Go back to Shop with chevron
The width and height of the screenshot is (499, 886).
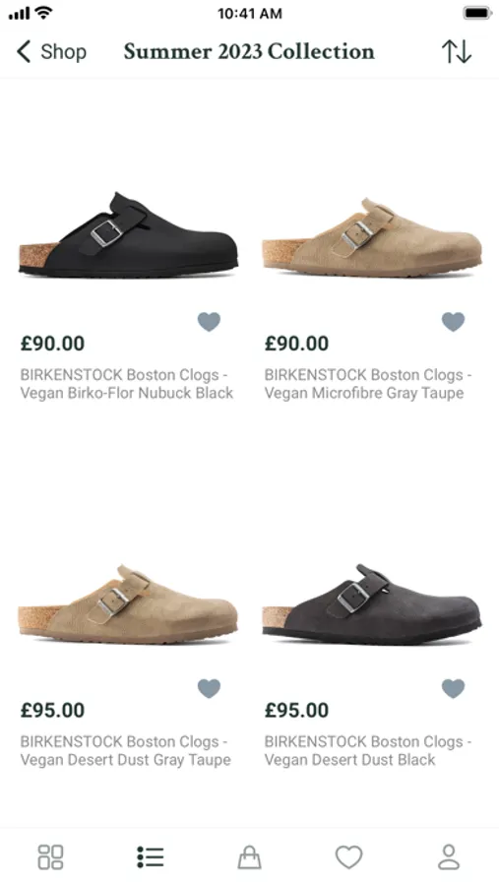coord(24,51)
